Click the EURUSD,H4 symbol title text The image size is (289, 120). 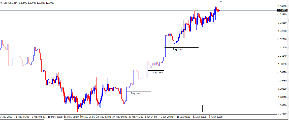click(x=12, y=3)
